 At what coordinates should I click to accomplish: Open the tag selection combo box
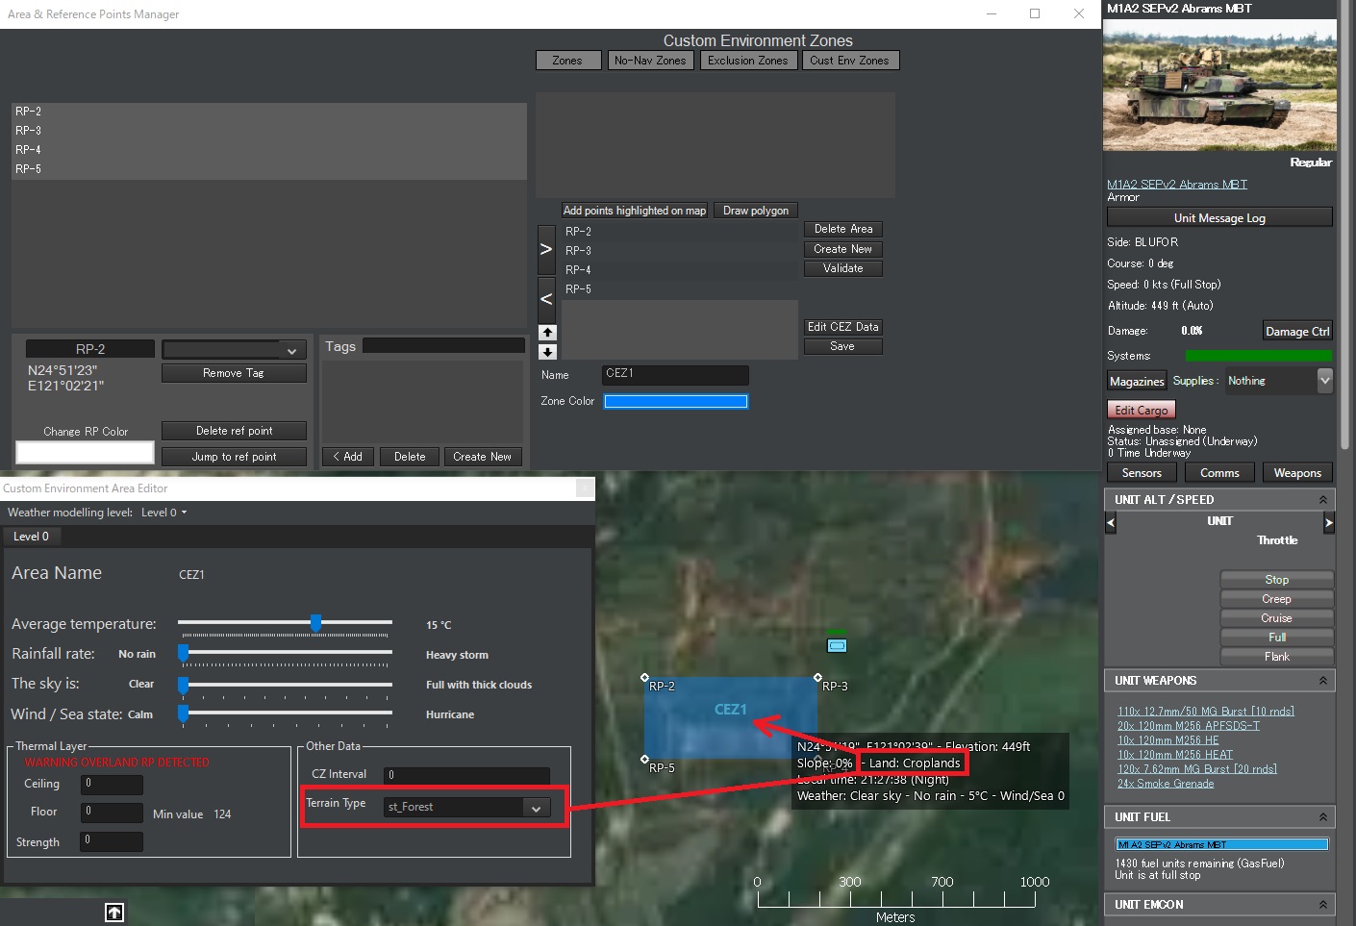[x=235, y=350]
